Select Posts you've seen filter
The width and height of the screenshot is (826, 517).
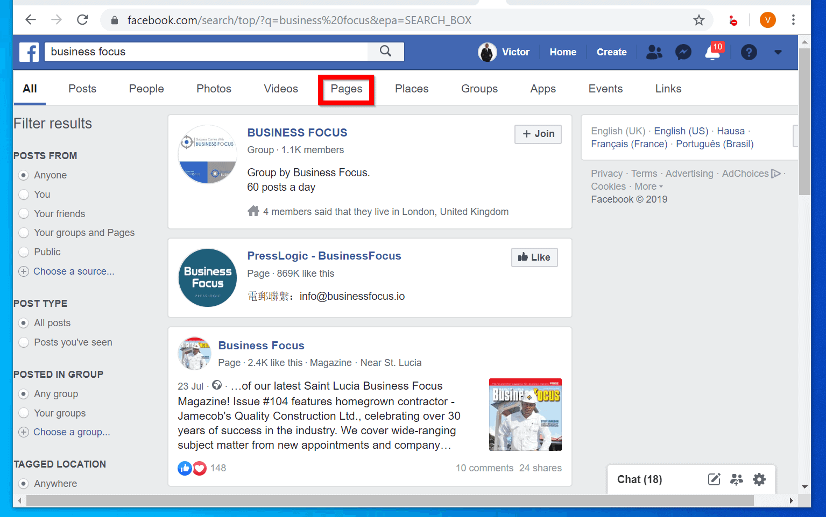24,342
